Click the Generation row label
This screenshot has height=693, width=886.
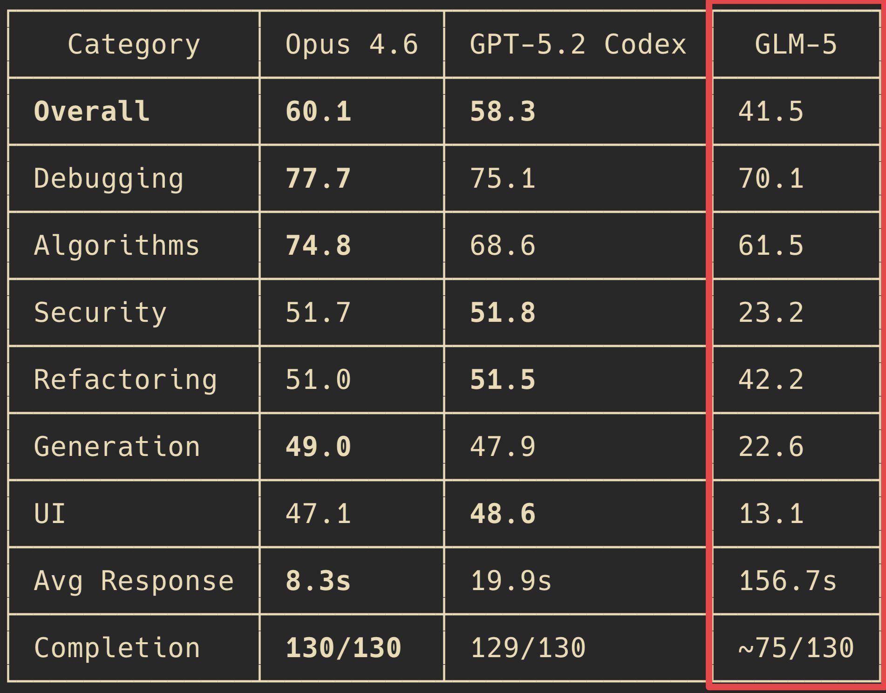coord(117,447)
